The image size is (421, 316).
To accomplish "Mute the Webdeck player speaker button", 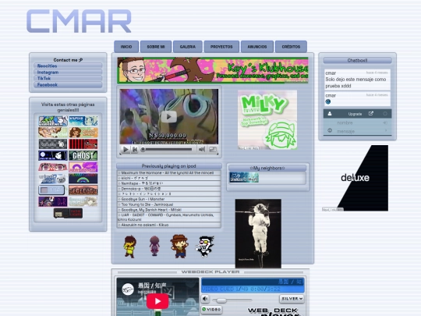I will pyautogui.click(x=205, y=299).
